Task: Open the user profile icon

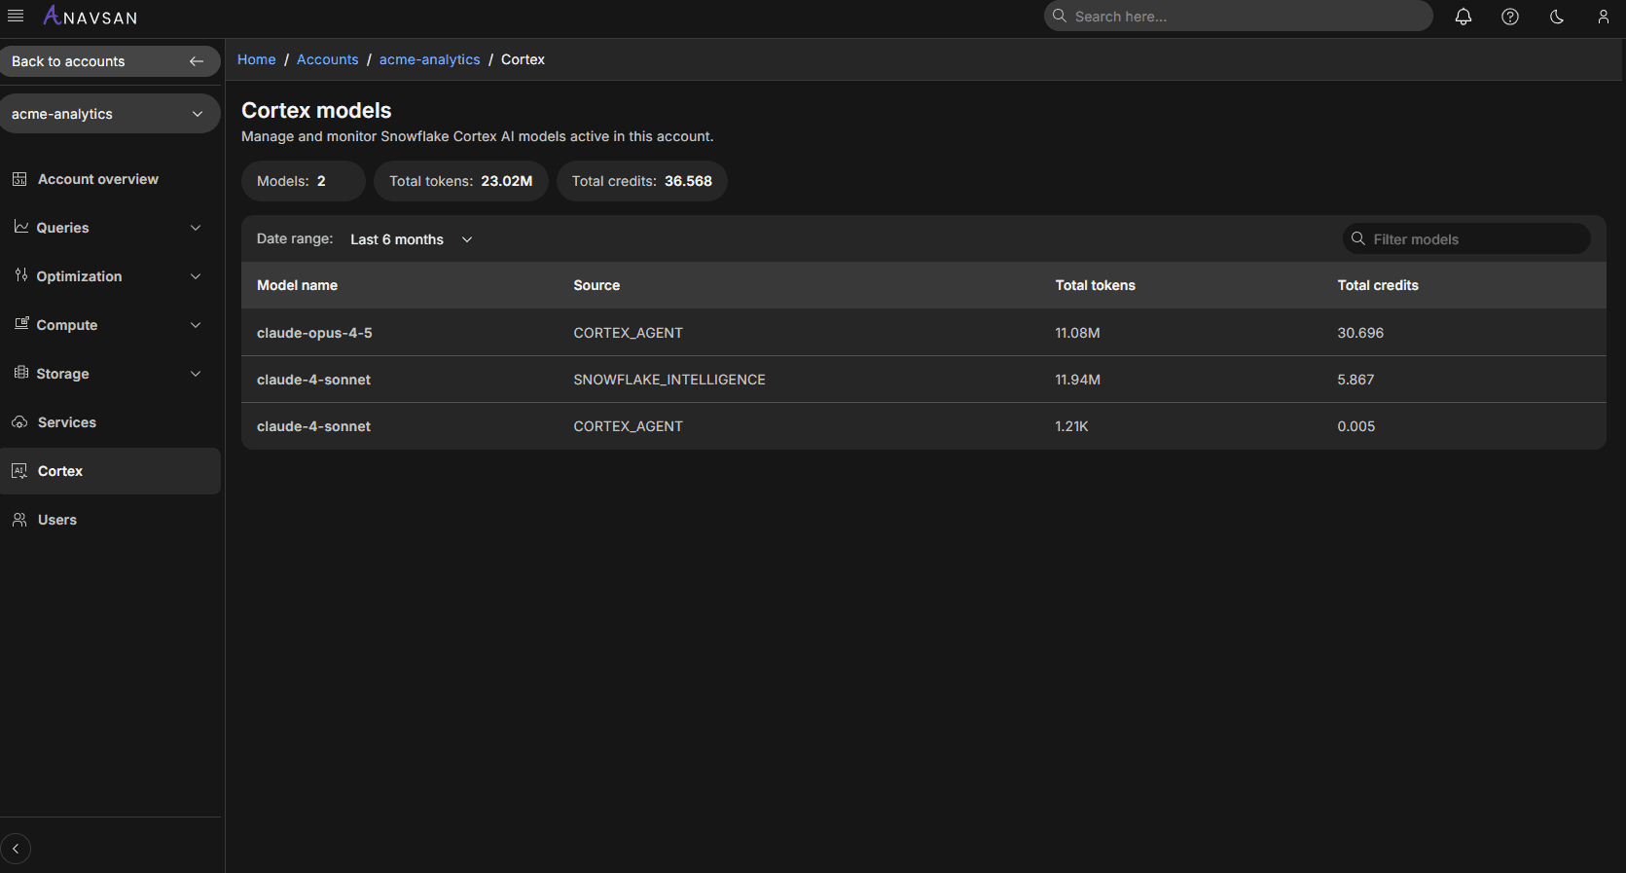Action: click(1603, 17)
